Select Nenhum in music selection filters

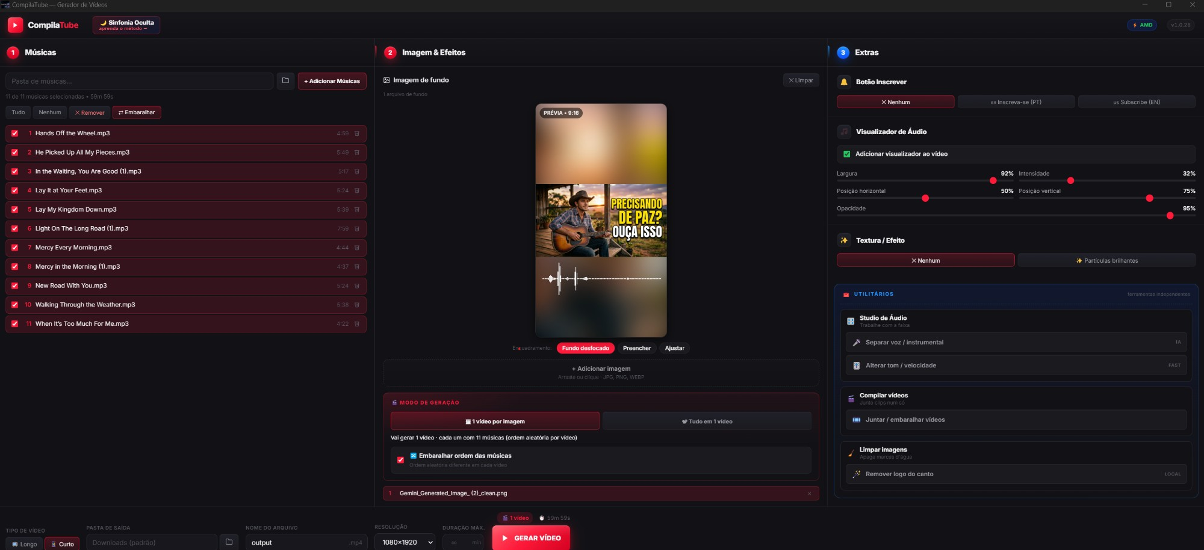[x=50, y=112]
